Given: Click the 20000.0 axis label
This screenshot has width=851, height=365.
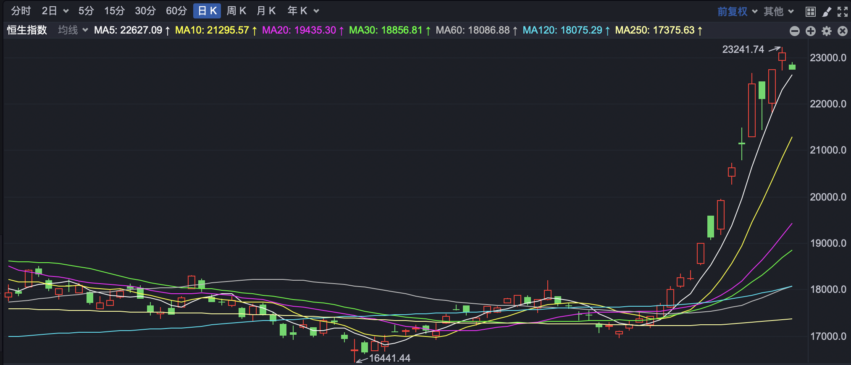Looking at the screenshot, I should click(828, 197).
